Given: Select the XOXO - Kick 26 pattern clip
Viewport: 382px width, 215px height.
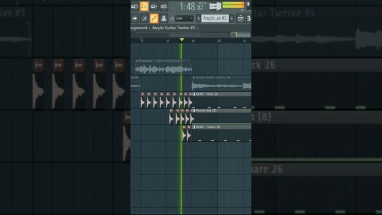Looking at the screenshot, I should [221, 100].
